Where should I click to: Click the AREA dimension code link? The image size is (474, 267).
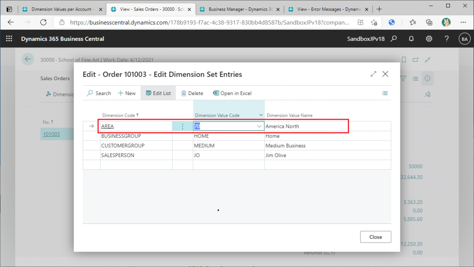click(107, 126)
